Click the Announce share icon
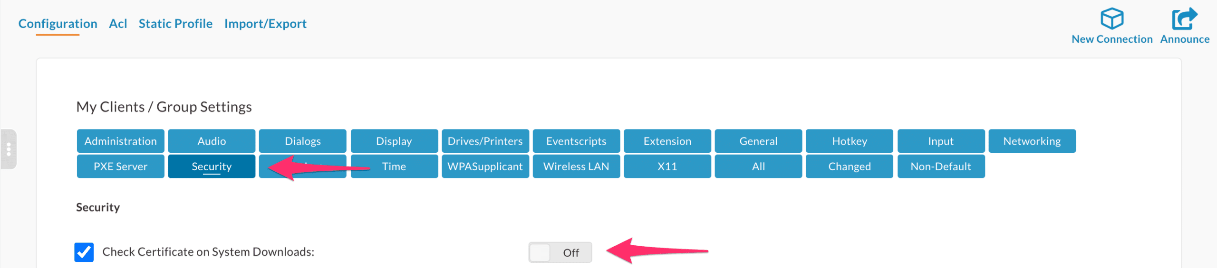Image resolution: width=1217 pixels, height=268 pixels. pyautogui.click(x=1184, y=19)
